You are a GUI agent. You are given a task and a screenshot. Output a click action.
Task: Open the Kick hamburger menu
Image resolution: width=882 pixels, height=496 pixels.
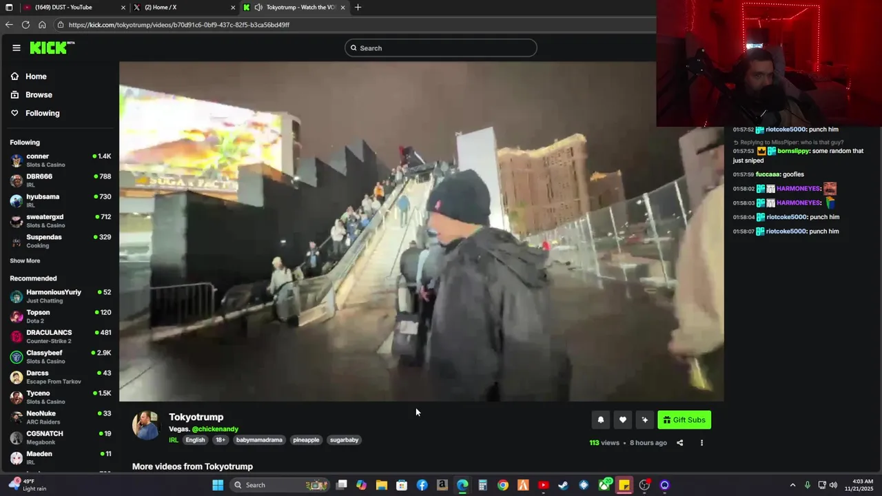click(17, 48)
